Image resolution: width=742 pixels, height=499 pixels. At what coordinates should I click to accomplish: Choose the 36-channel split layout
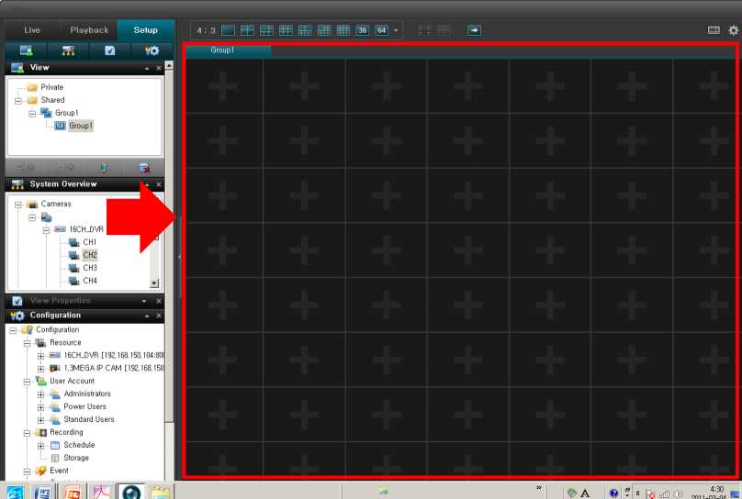[362, 30]
